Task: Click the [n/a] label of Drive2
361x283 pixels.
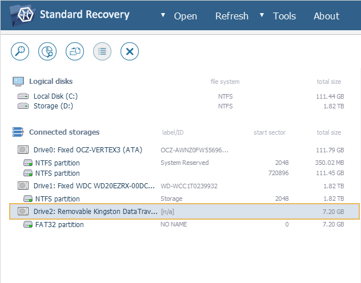Action: coord(167,212)
